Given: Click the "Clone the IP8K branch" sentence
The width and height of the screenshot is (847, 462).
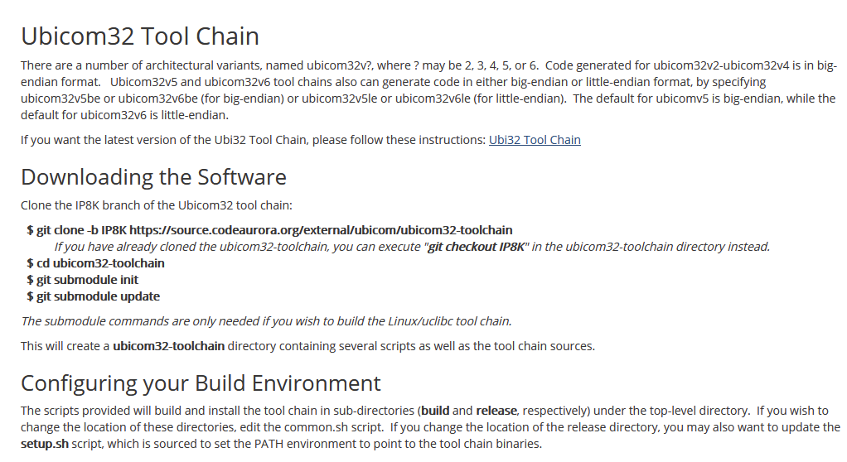Looking at the screenshot, I should click(x=157, y=205).
